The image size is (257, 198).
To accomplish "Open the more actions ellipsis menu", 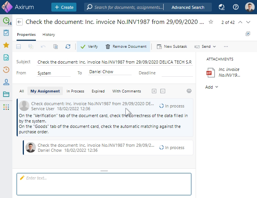I will [226, 47].
